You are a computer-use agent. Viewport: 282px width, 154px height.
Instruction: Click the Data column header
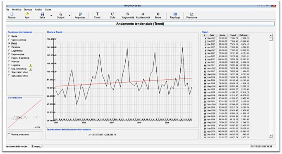point(212,36)
